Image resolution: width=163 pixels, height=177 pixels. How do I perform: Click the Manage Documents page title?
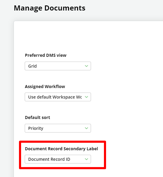pyautogui.click(x=50, y=8)
